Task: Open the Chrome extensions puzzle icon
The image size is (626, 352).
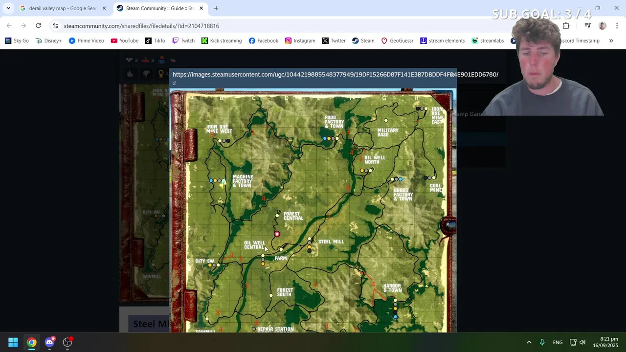Action: pyautogui.click(x=566, y=26)
